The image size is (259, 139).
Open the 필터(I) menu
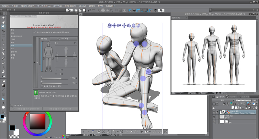coord(92,6)
